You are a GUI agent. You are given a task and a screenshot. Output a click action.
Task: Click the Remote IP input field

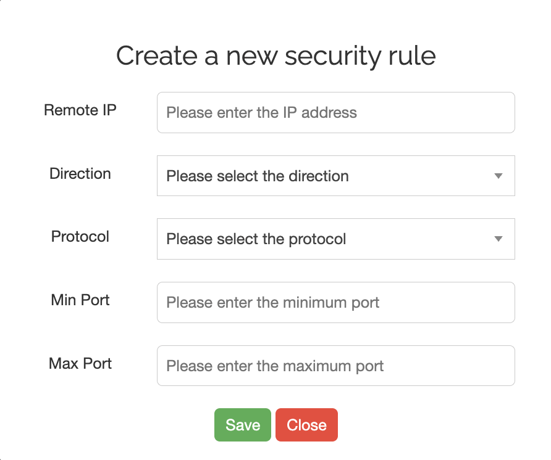(x=335, y=113)
